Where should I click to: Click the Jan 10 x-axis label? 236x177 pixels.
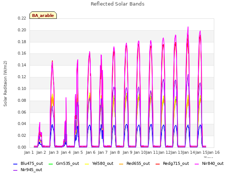(140, 152)
